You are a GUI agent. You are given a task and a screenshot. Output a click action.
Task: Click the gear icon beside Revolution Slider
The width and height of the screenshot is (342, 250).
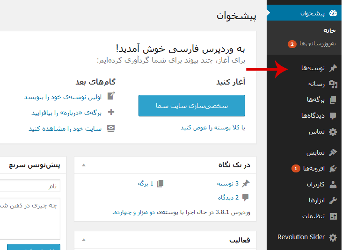tap(333, 237)
